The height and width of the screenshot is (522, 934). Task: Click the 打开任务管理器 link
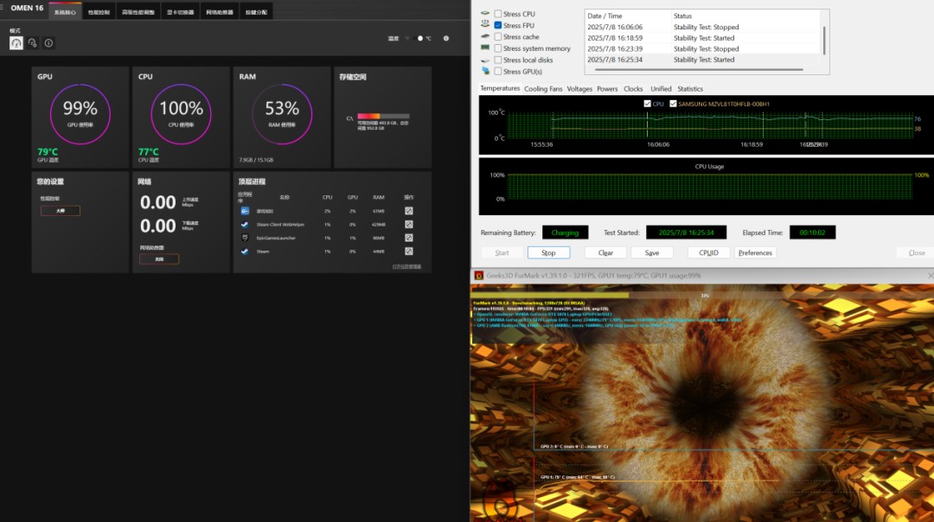407,266
